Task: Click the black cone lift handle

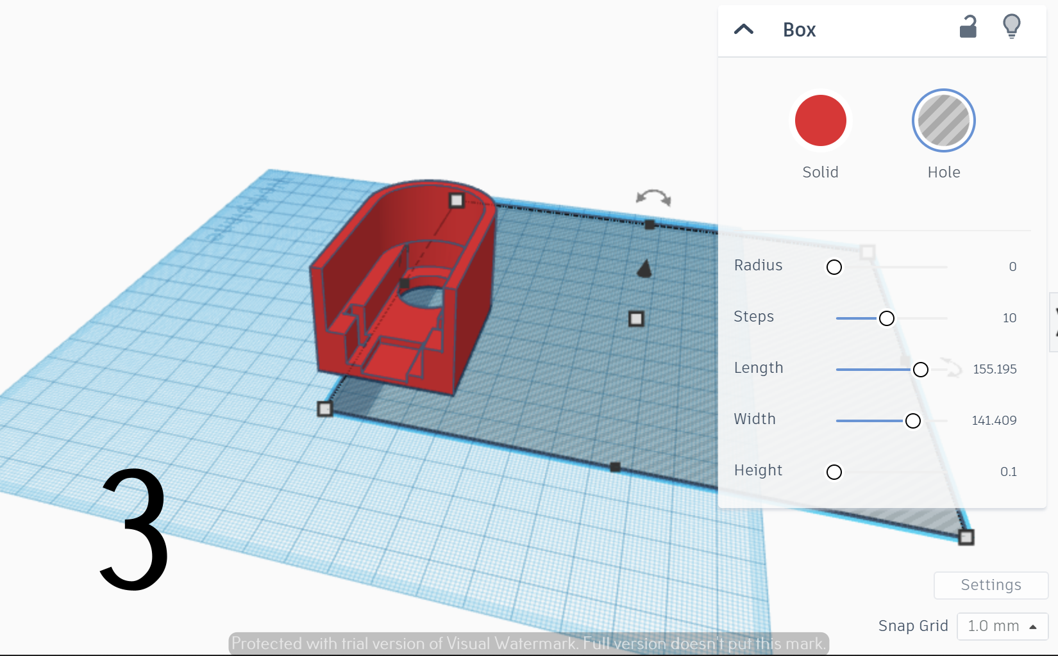Action: 644,268
